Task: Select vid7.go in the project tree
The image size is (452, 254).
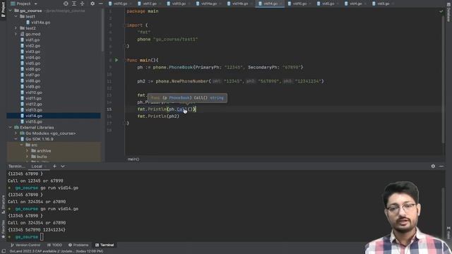Action: [32, 75]
